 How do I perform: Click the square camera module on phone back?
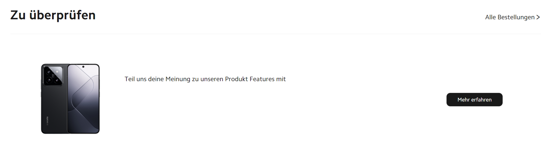[53, 76]
